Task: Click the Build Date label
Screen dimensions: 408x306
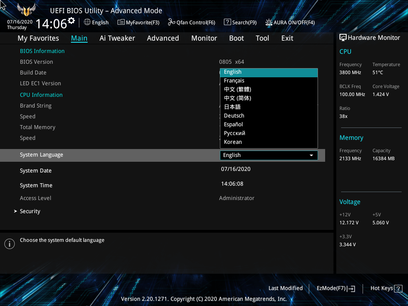Action: [33, 73]
